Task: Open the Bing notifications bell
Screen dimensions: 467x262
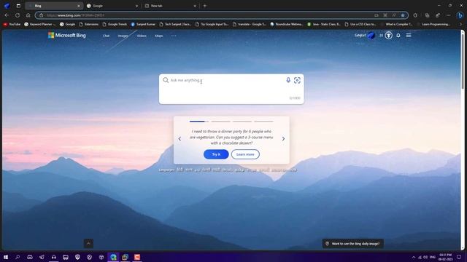Action: [398, 36]
